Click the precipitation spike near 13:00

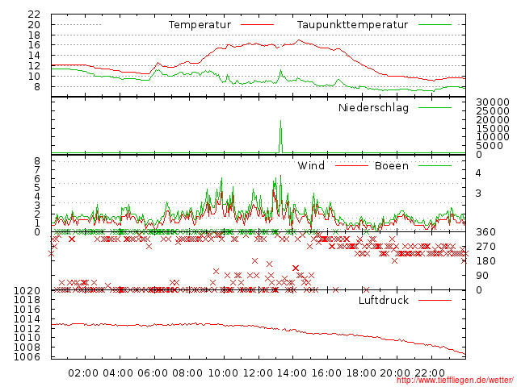[x=280, y=136]
